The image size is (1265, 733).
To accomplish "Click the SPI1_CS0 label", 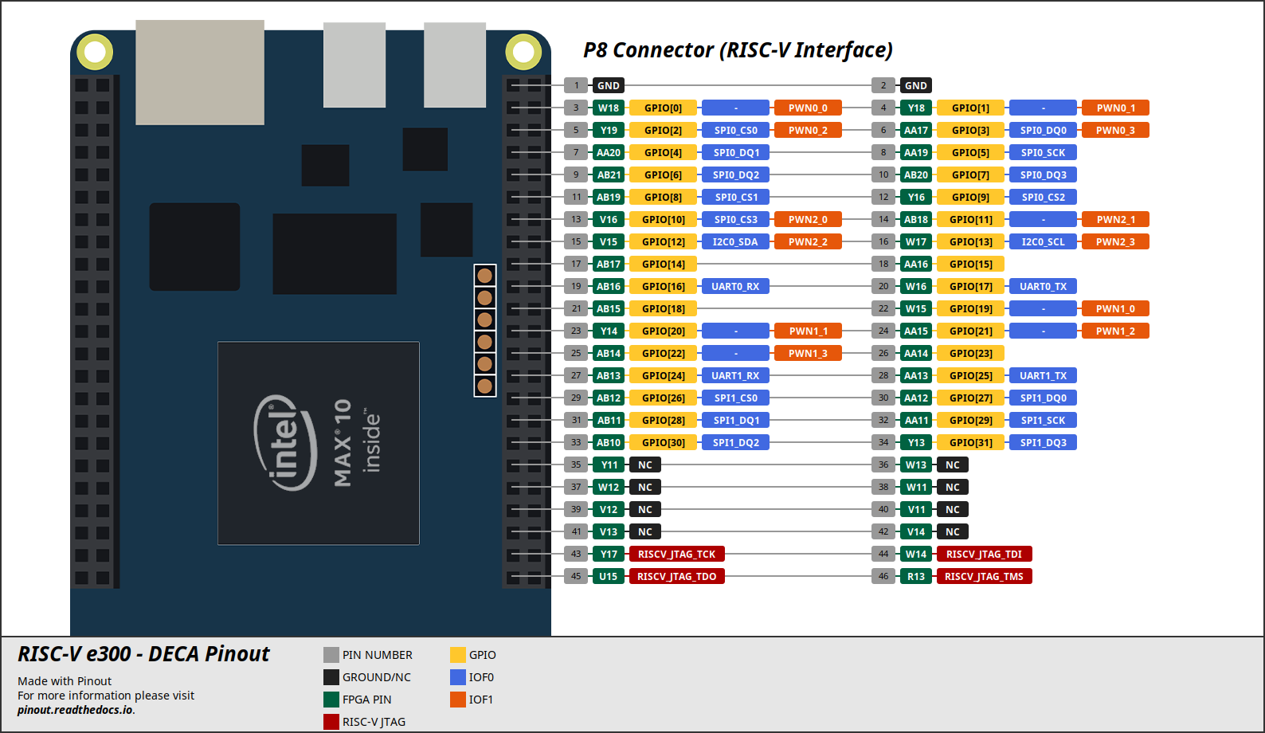I will click(x=735, y=398).
